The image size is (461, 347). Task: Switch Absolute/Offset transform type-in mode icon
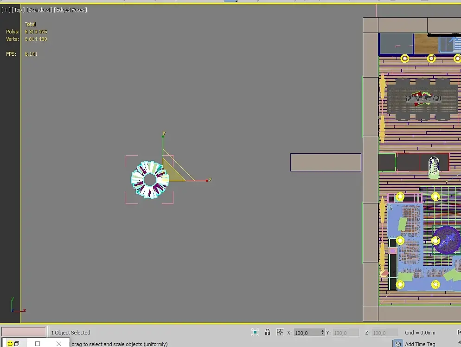pos(280,332)
